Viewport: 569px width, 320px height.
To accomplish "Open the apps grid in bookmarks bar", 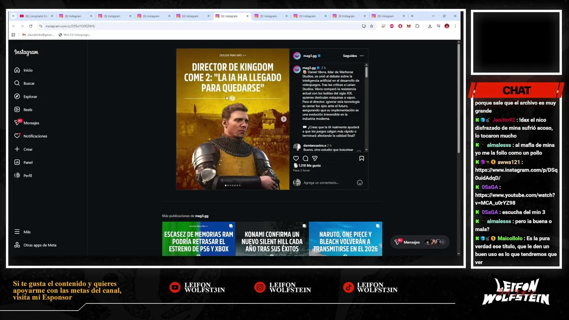I will pyautogui.click(x=13, y=35).
